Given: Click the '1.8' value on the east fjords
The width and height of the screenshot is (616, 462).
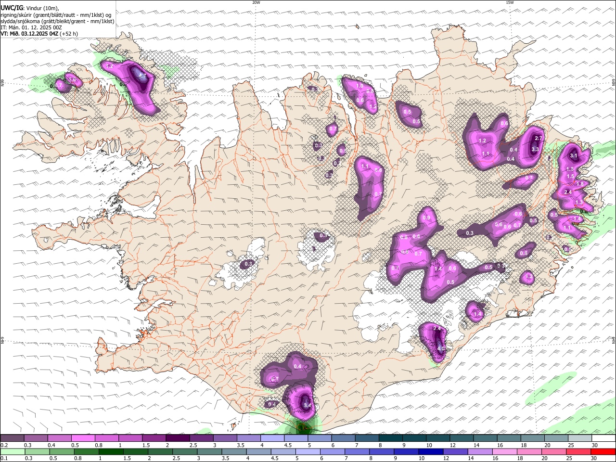Looking at the screenshot, I should 580,184.
